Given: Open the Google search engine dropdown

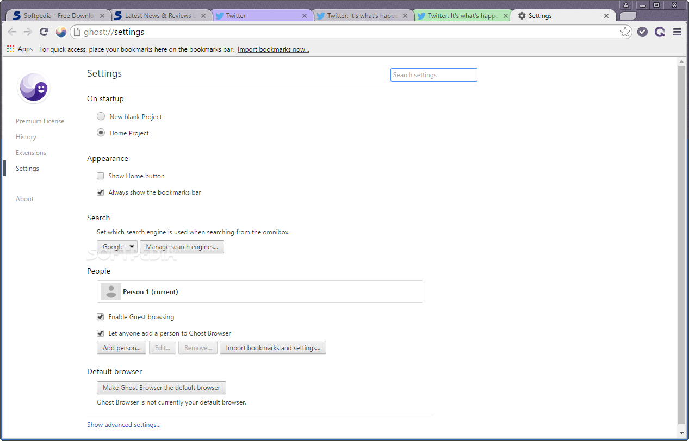Looking at the screenshot, I should [117, 247].
